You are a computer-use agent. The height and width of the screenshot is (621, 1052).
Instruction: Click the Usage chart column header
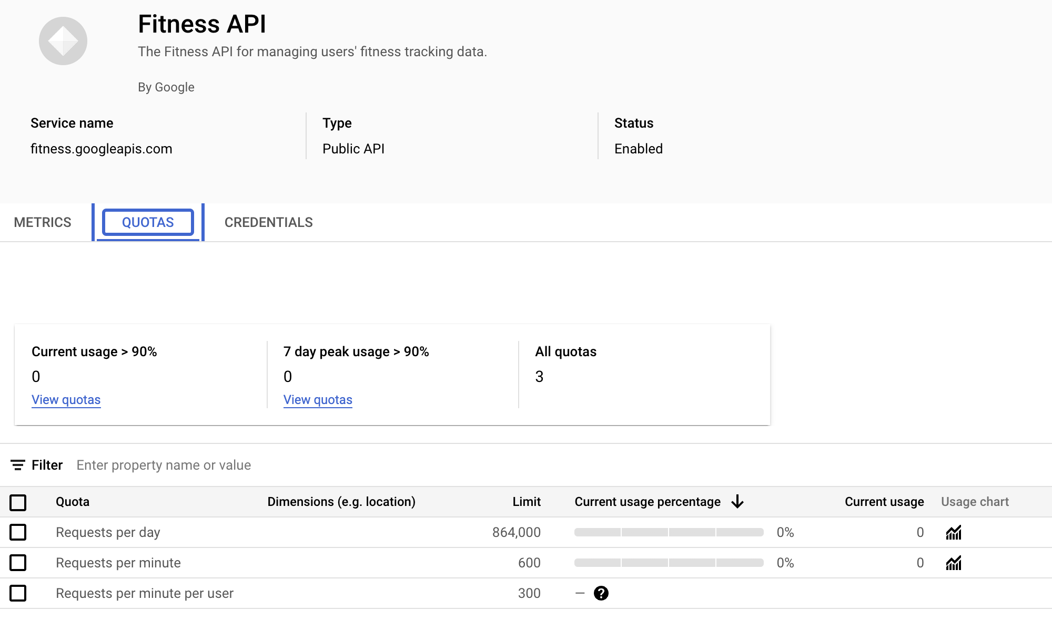pyautogui.click(x=975, y=502)
